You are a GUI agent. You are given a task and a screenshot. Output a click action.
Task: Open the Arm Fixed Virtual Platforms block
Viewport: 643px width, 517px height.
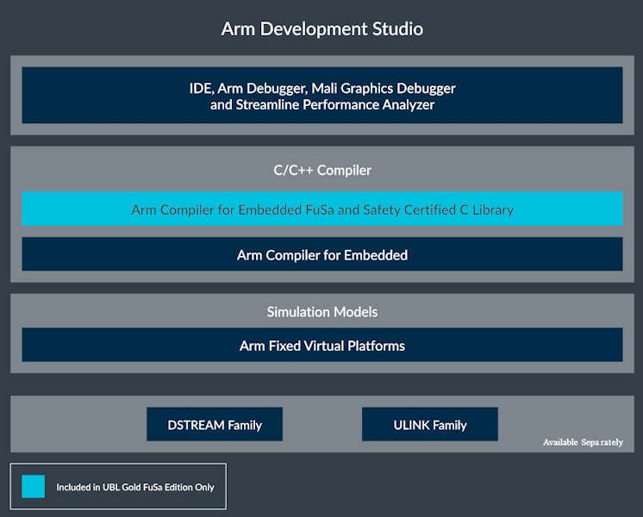[321, 346]
